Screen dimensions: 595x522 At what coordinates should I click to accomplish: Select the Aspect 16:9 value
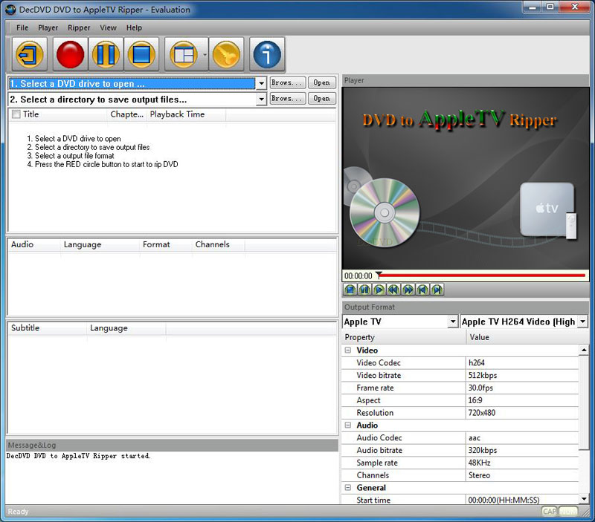point(522,400)
